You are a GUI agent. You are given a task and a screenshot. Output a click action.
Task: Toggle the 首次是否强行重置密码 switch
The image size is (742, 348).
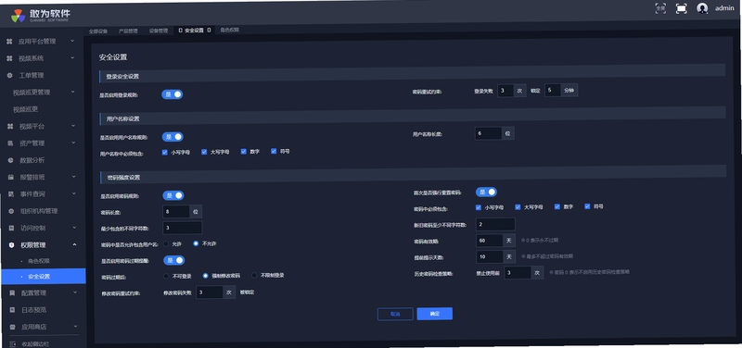(x=486, y=193)
